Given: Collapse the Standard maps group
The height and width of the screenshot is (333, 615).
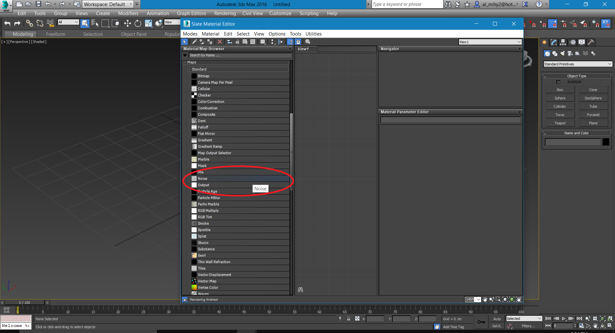Looking at the screenshot, I should 190,69.
